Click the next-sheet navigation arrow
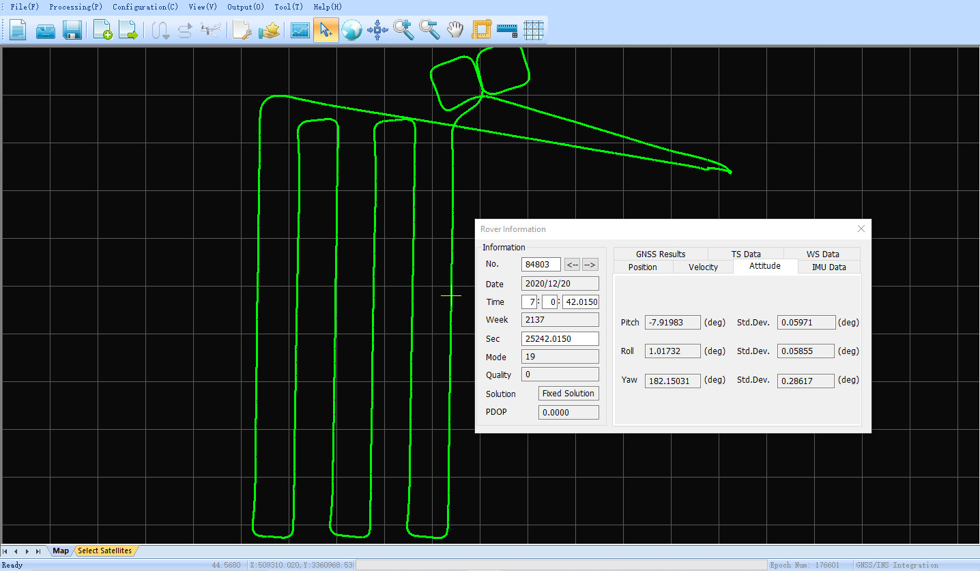The image size is (980, 571). [x=27, y=551]
